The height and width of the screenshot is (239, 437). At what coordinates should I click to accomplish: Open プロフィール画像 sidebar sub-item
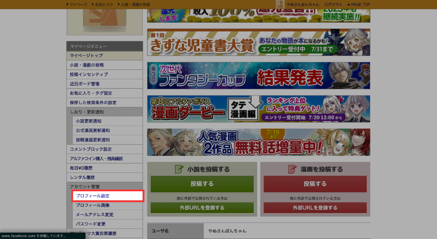pos(108,205)
